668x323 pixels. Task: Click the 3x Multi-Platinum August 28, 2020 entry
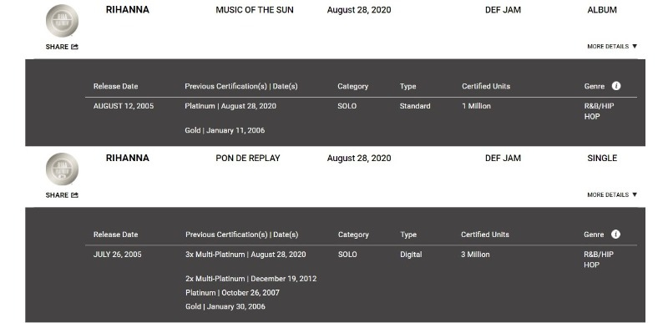245,255
